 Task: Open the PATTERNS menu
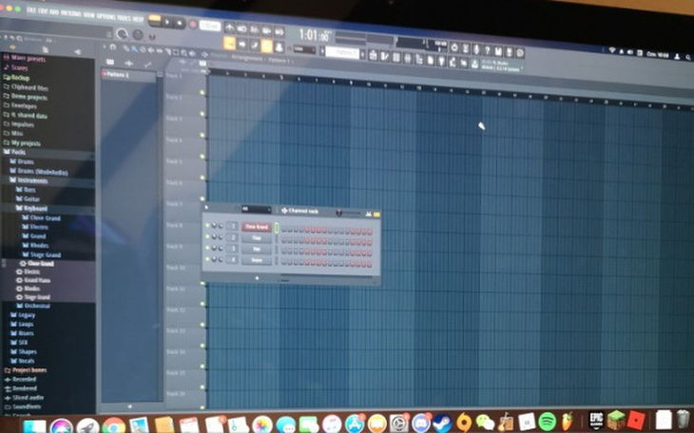tap(70, 12)
